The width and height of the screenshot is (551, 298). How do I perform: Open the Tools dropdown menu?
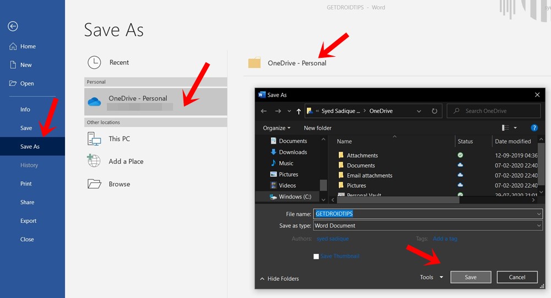coord(431,277)
